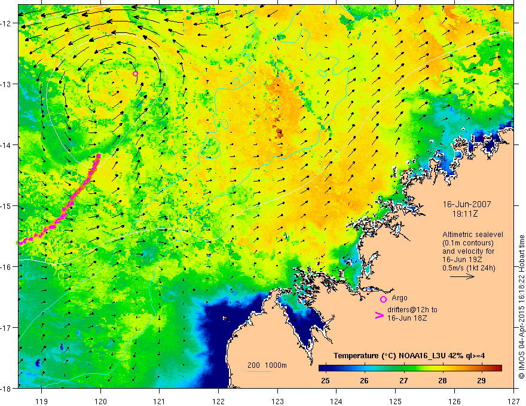Click the latitude axis label -17
The width and height of the screenshot is (526, 406).
click(x=7, y=327)
